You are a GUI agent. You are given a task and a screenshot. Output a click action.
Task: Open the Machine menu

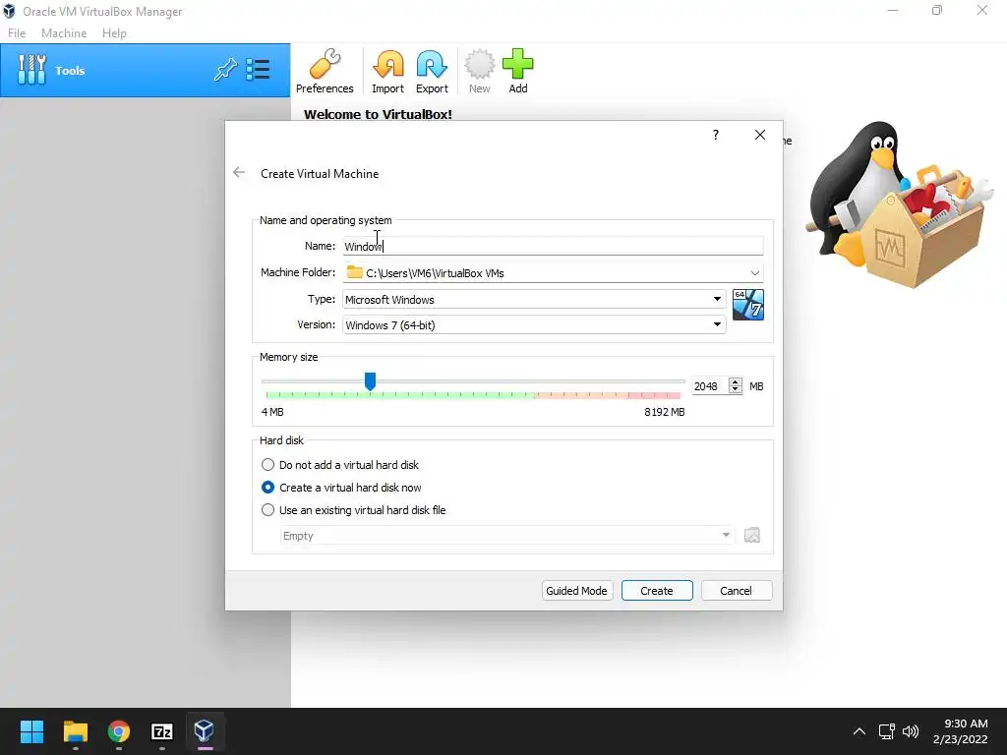pos(64,32)
